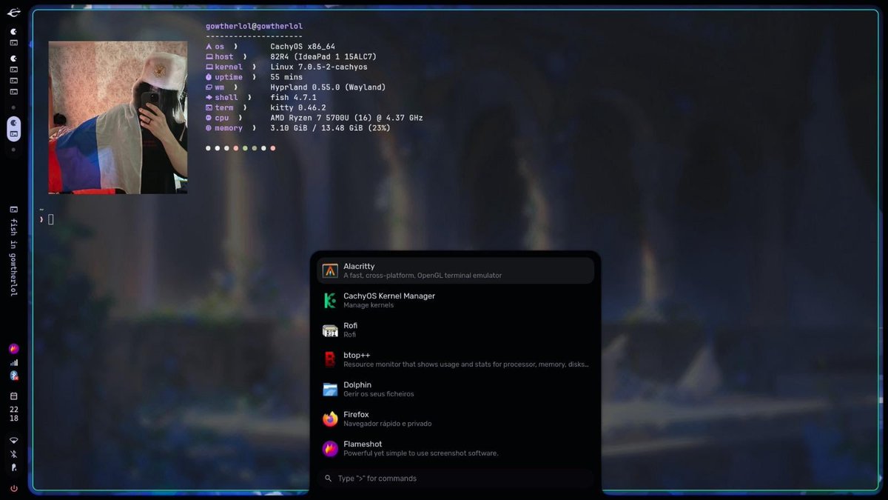Click the Wi-Fi status icon
This screenshot has width=888, height=500.
pos(13,441)
